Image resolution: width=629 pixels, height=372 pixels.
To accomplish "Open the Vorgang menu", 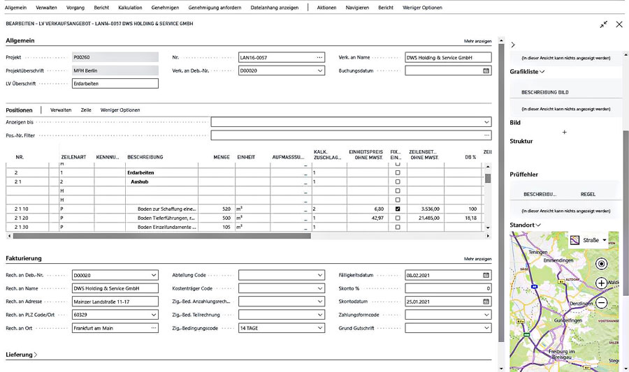I will click(x=75, y=8).
